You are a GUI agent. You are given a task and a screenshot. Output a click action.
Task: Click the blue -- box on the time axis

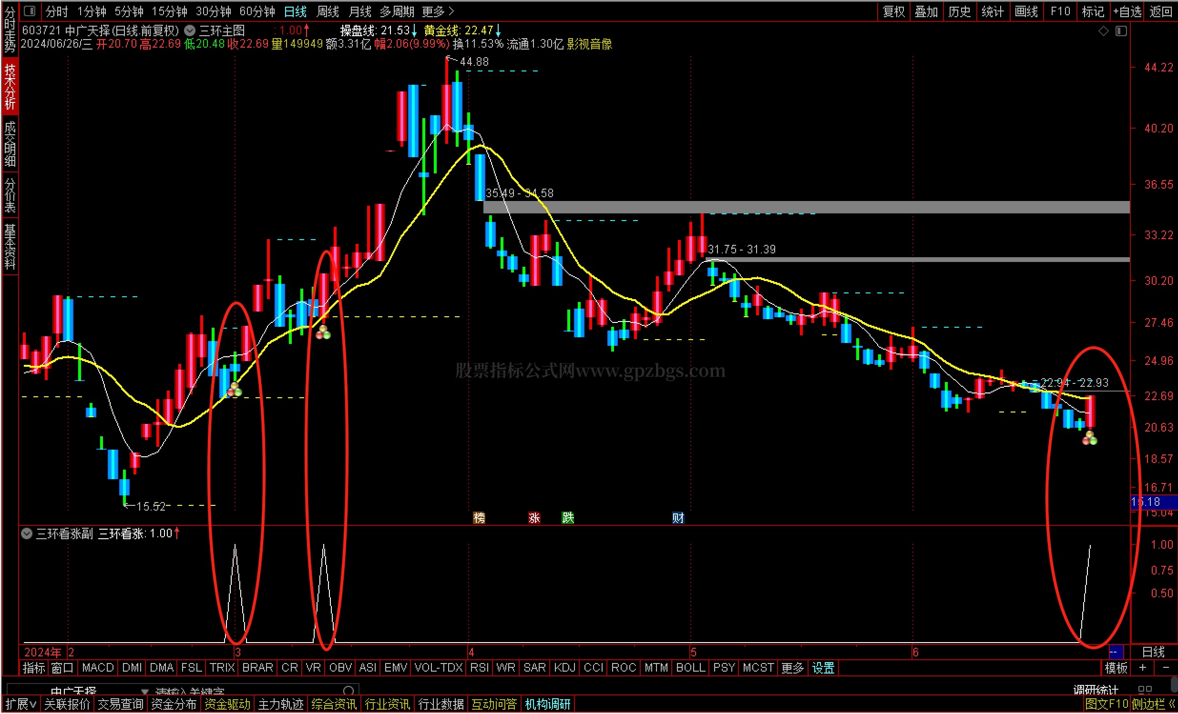1116,652
